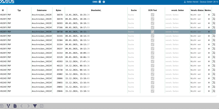
Task: Open tools icon for 13.01.2025 row
Action: point(214,14)
